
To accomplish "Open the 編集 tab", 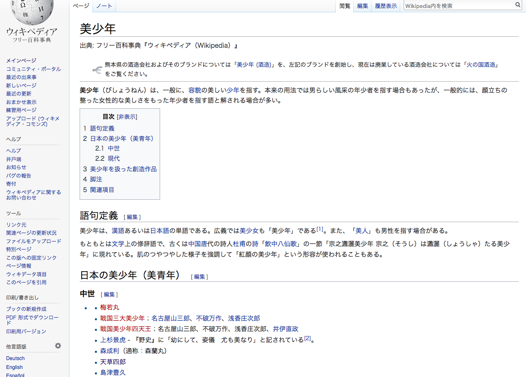I will [363, 6].
